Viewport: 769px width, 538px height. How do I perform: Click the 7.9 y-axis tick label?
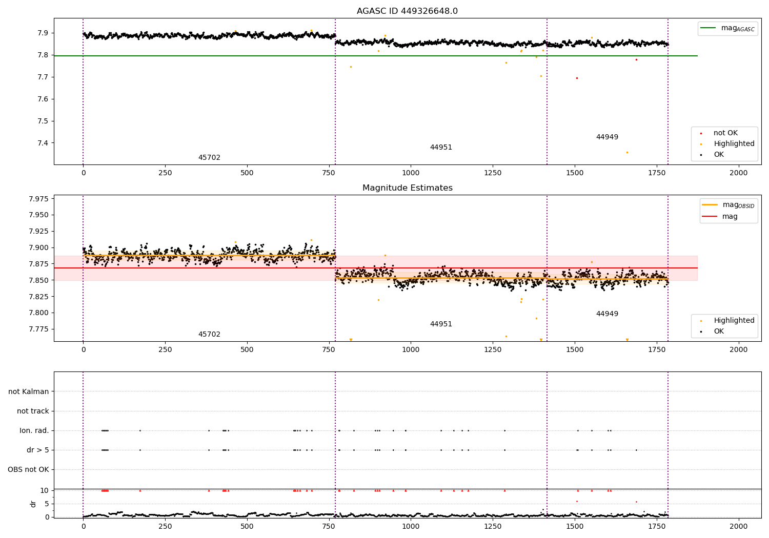tap(43, 33)
